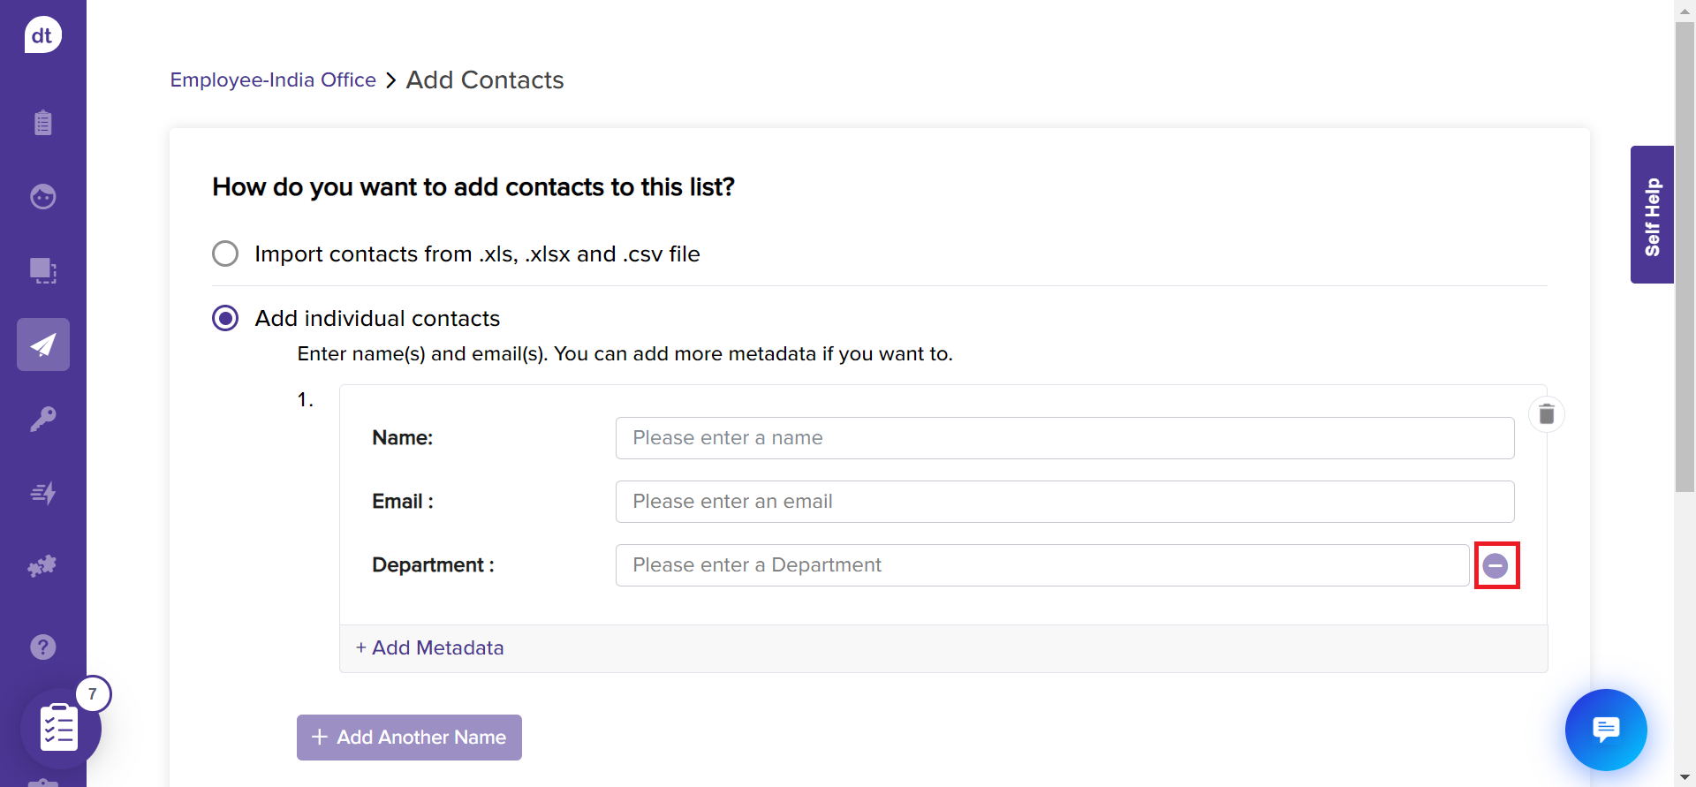
Task: Select Import contacts from file option
Action: point(225,254)
